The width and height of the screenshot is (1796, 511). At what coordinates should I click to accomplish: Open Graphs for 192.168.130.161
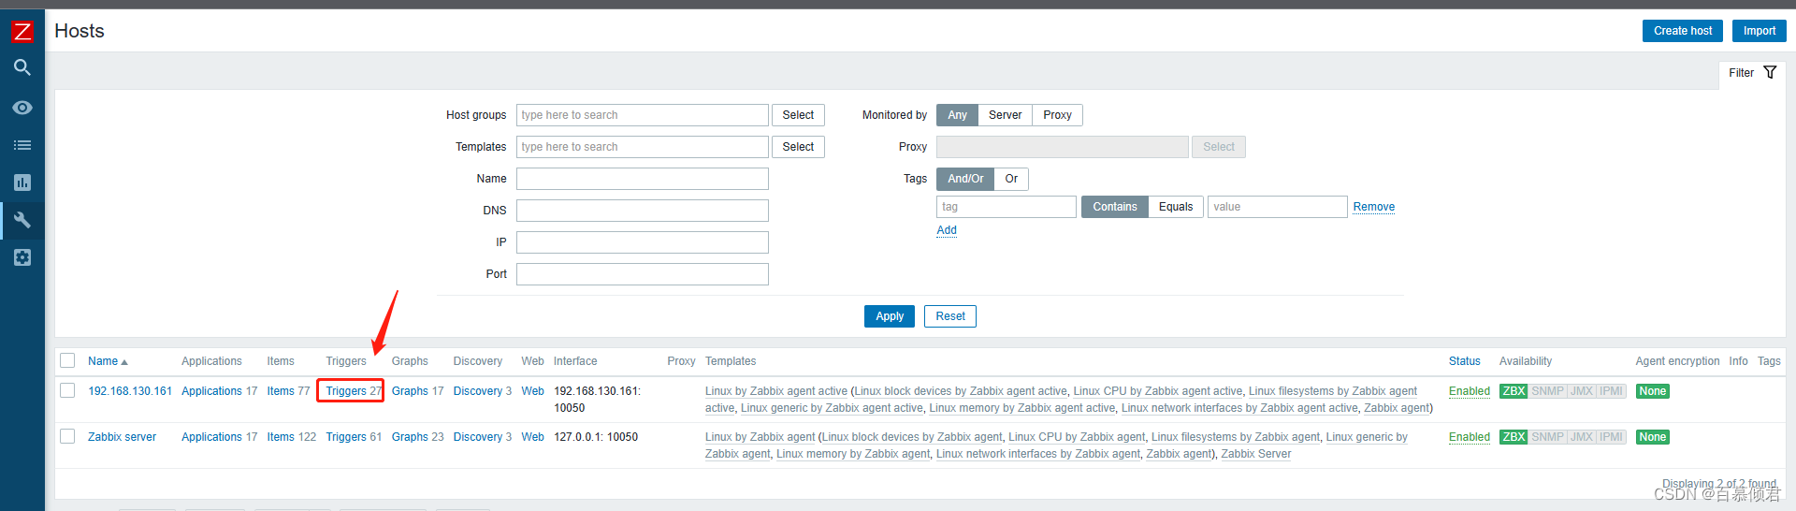click(x=410, y=391)
